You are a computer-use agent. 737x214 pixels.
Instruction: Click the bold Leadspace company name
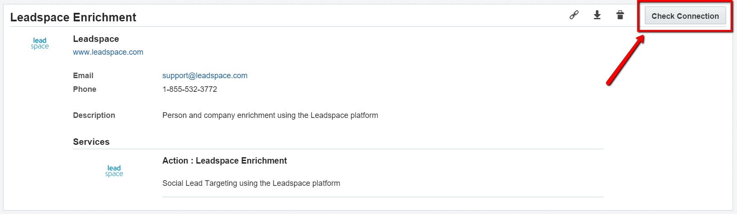coord(96,39)
